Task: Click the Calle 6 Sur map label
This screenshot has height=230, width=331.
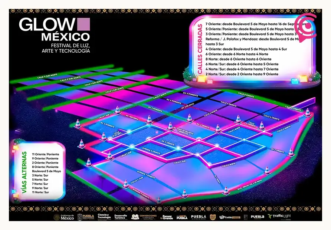Action: (180, 162)
